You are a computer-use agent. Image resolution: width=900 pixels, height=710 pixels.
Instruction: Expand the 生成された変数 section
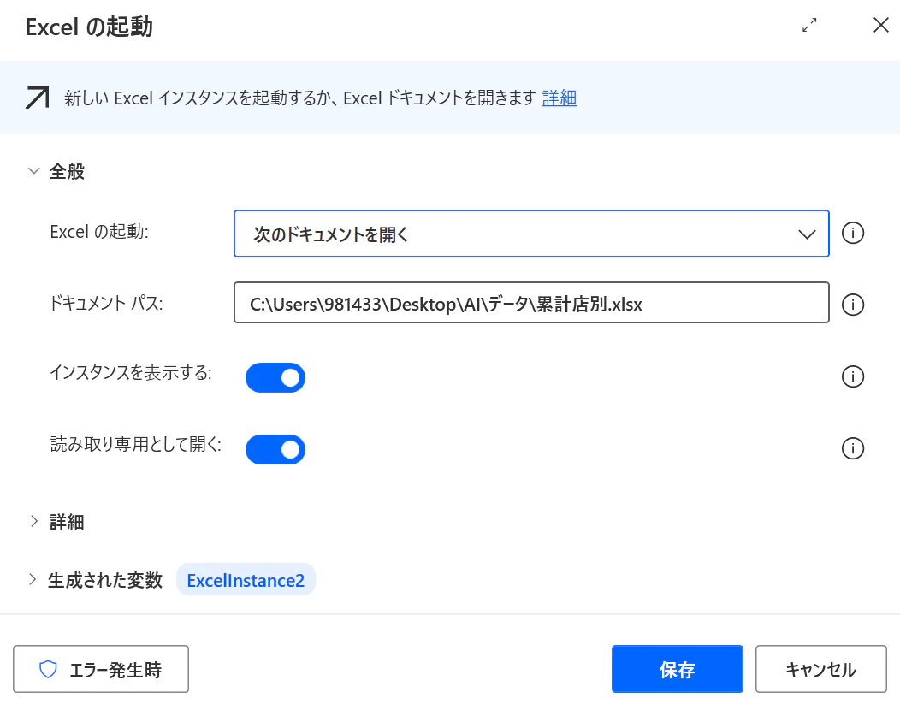click(x=33, y=580)
